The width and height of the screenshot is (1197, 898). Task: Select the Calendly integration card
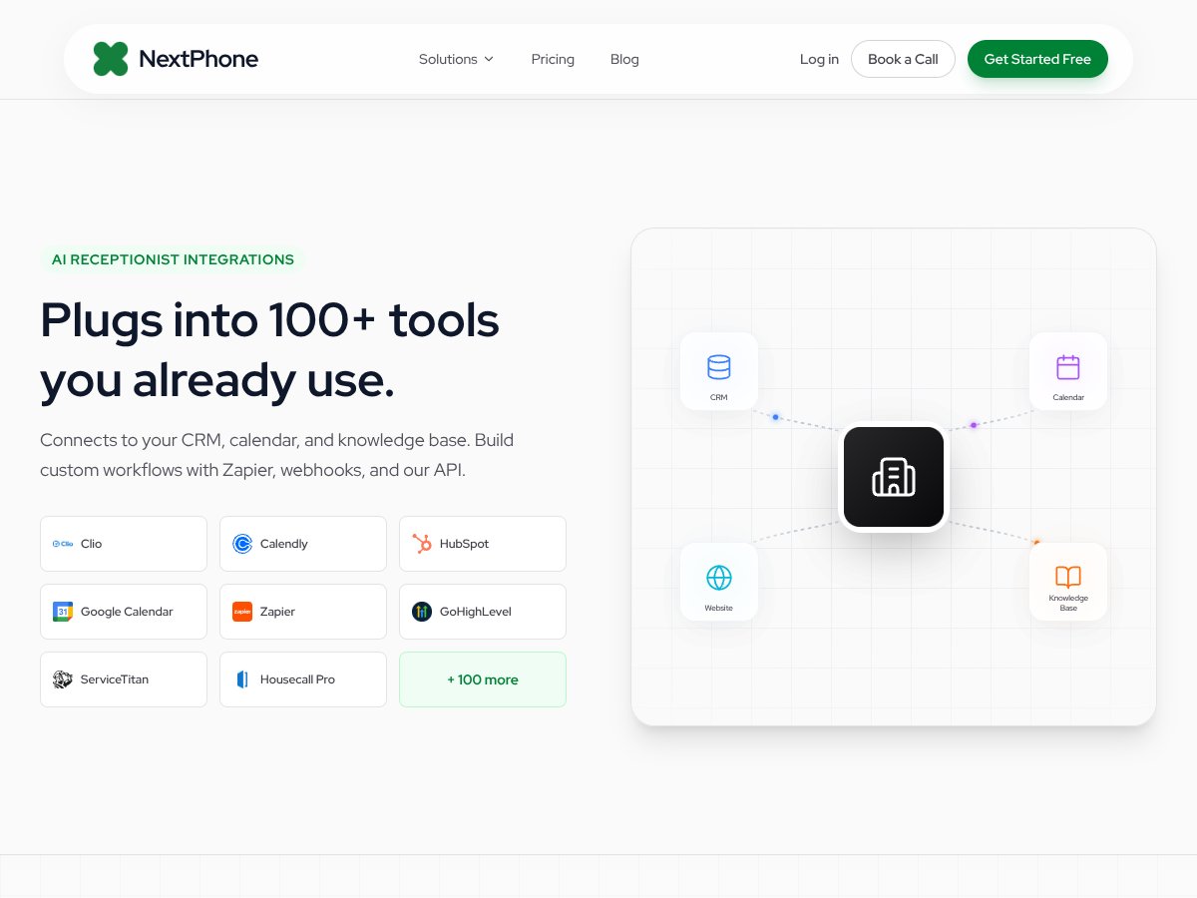303,544
